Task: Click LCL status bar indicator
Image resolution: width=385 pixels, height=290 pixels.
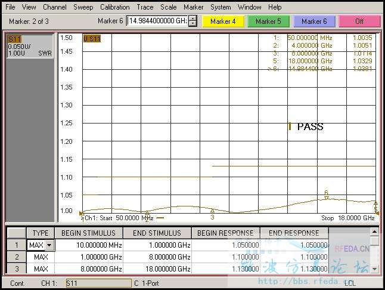Action: coord(350,283)
